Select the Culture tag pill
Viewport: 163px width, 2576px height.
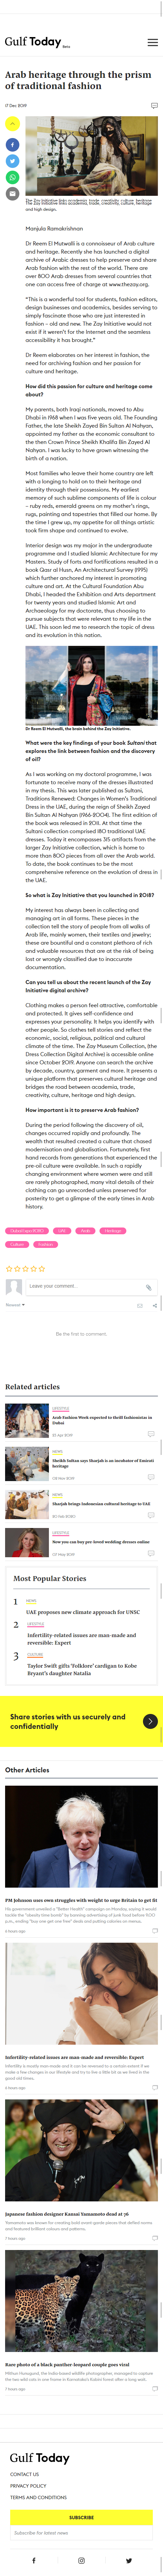pos(17,1244)
